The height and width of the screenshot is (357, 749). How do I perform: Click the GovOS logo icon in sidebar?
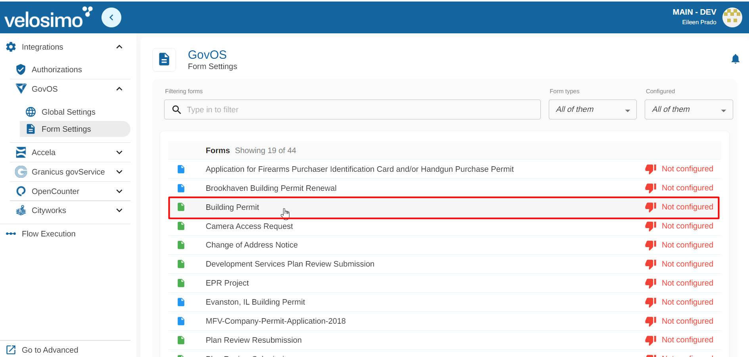click(x=21, y=88)
